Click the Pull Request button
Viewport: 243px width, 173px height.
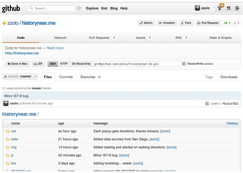pos(208,23)
